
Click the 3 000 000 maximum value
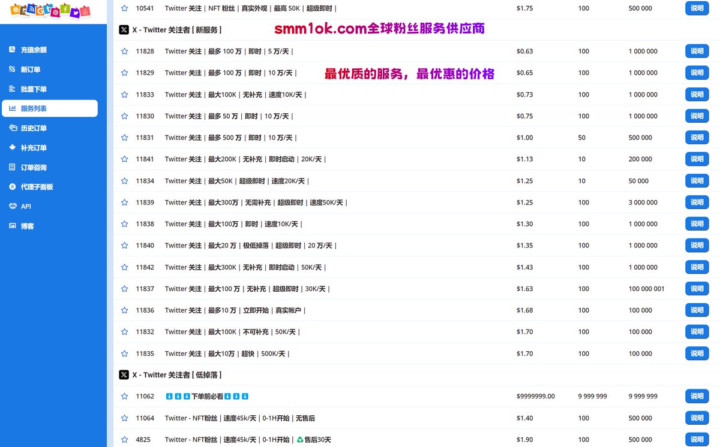[x=643, y=203]
